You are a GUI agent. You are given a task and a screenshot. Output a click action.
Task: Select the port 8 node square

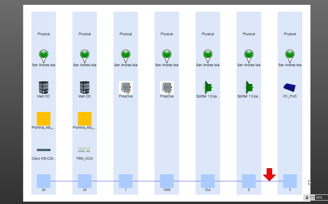(x=249, y=181)
